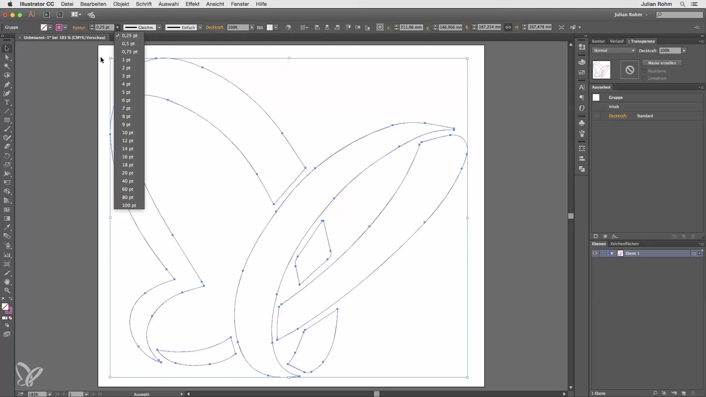The height and width of the screenshot is (397, 706).
Task: Click Create New Layer icon in Layers panel
Action: pos(684,393)
